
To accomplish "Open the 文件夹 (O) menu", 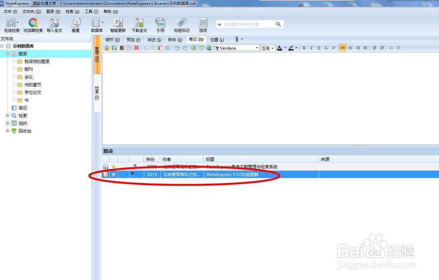I will (32, 11).
